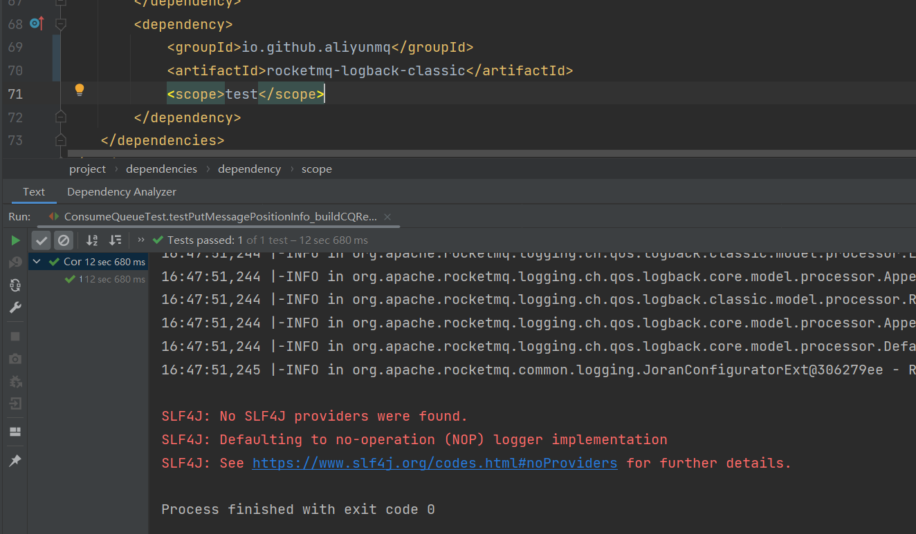Open the wrench settings icon in Run panel
916x534 pixels.
pos(15,307)
